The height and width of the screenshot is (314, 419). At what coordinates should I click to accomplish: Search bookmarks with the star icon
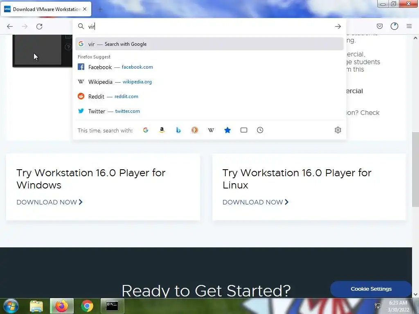click(x=228, y=130)
